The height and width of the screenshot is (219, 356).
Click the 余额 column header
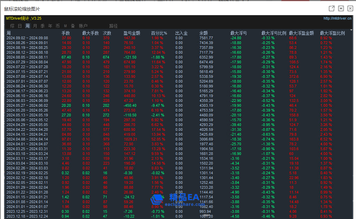pyautogui.click(x=203, y=33)
